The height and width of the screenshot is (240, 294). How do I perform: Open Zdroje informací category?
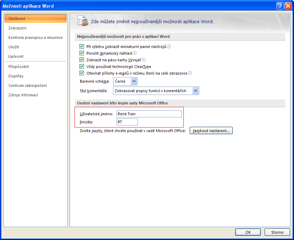[x=35, y=95]
